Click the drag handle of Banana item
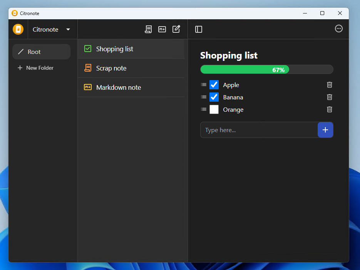 [204, 97]
